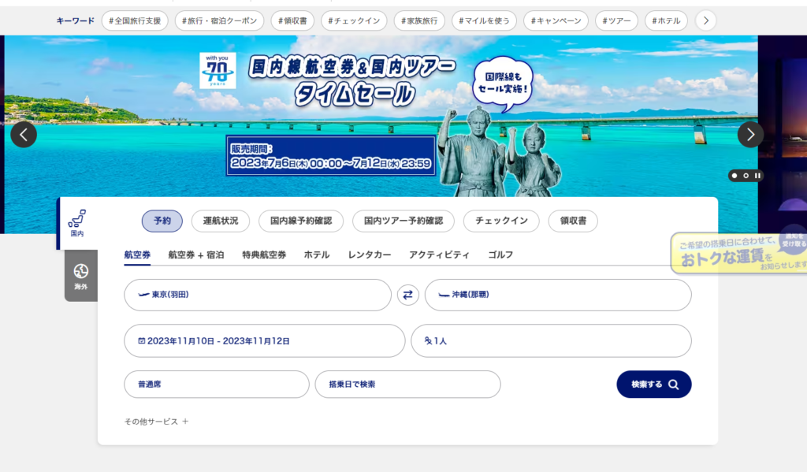Image resolution: width=807 pixels, height=472 pixels.
Task: Open the 搭乗日で検索 search type dropdown
Action: pos(407,385)
